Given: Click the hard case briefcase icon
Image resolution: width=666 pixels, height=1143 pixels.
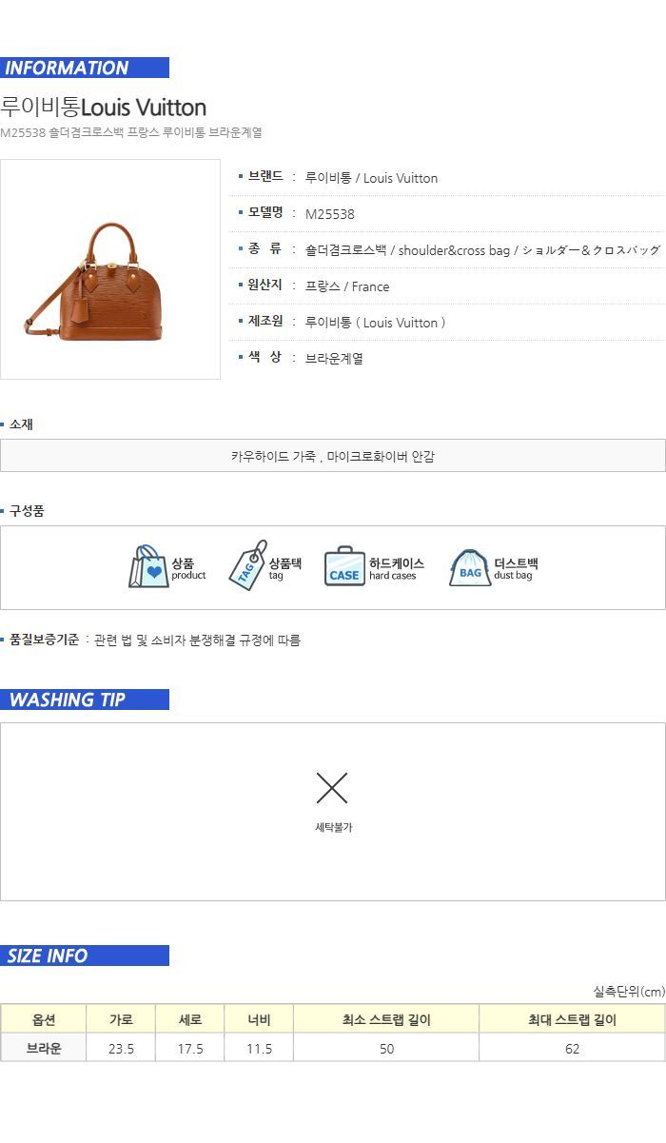Looking at the screenshot, I should [344, 566].
